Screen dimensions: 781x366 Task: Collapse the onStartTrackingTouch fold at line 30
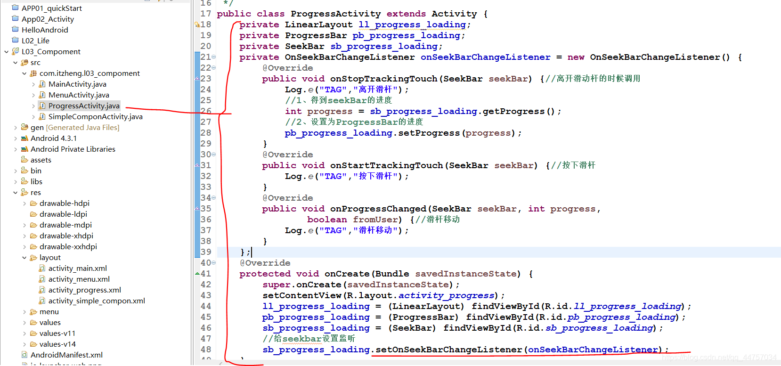[x=213, y=155]
